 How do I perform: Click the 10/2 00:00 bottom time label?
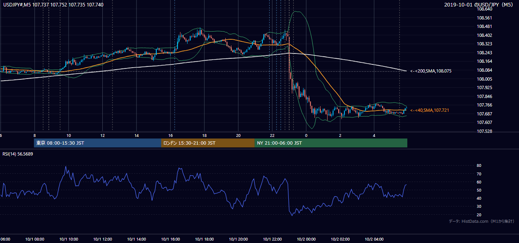coord(306,239)
